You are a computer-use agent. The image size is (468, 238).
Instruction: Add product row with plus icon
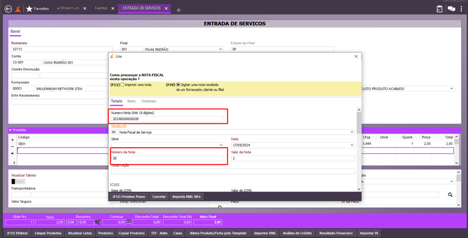12,140
